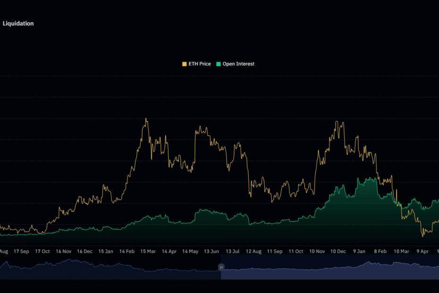Select the 17 Sep axis label
439x293 pixels.
(x=21, y=251)
